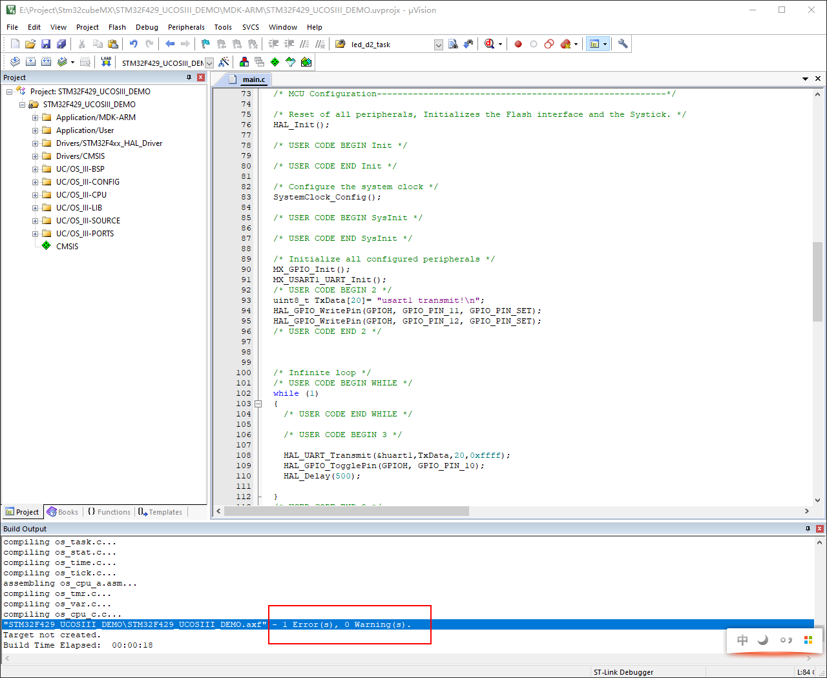This screenshot has height=678, width=827.
Task: Expand the Application/User folder
Action: tap(36, 130)
